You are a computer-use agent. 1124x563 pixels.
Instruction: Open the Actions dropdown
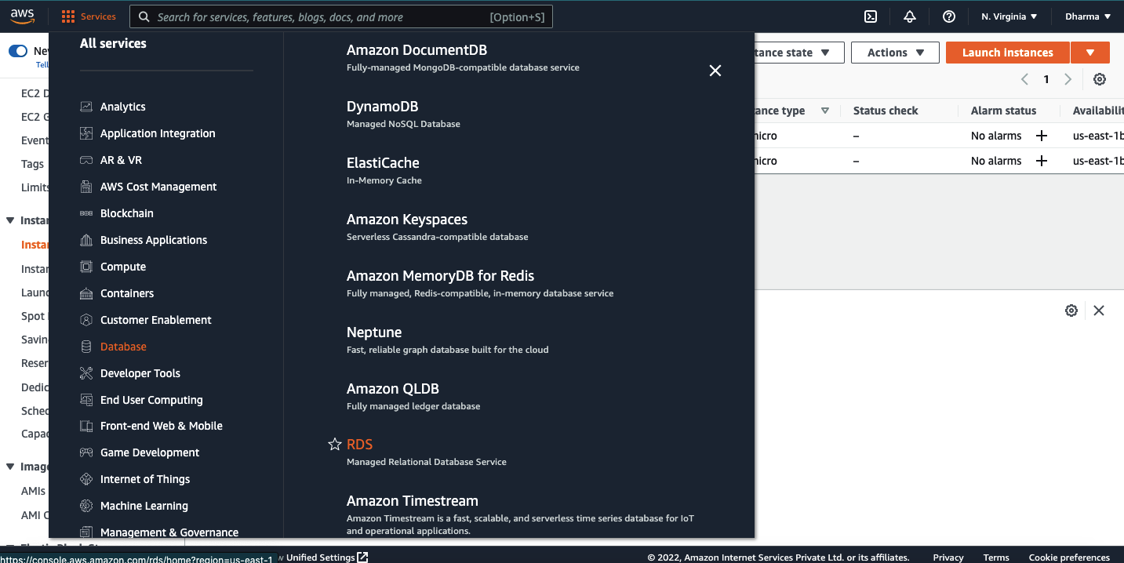tap(895, 53)
